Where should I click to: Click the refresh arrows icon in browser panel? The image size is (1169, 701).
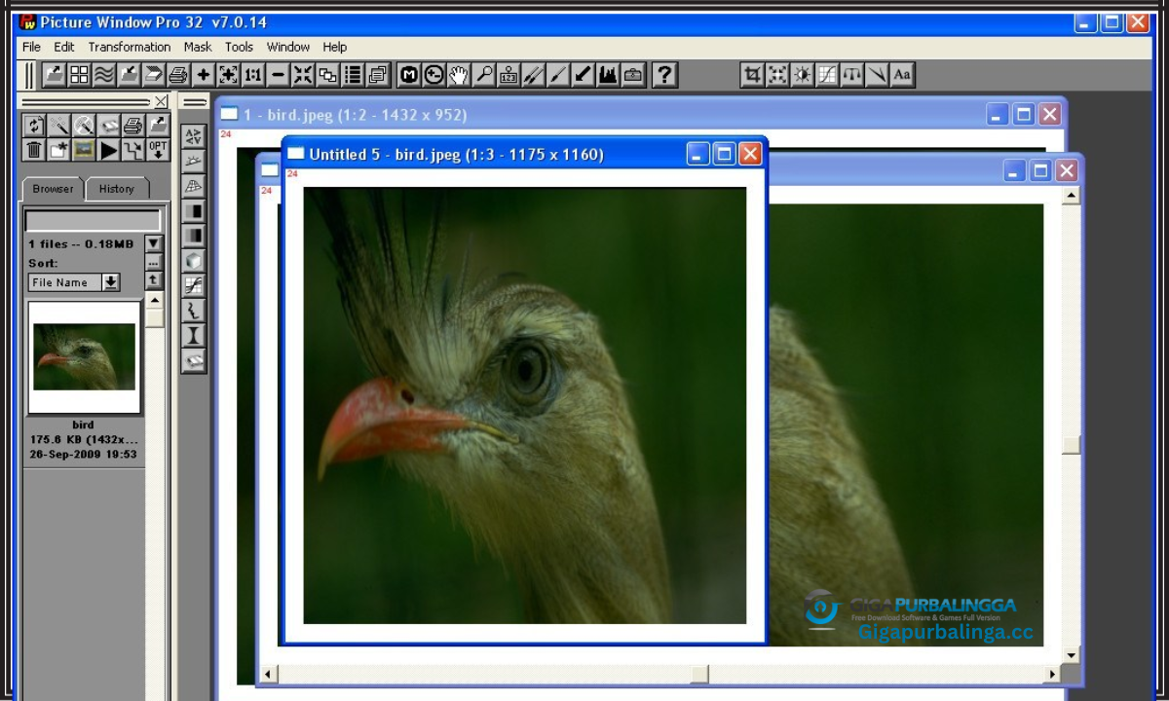(34, 125)
